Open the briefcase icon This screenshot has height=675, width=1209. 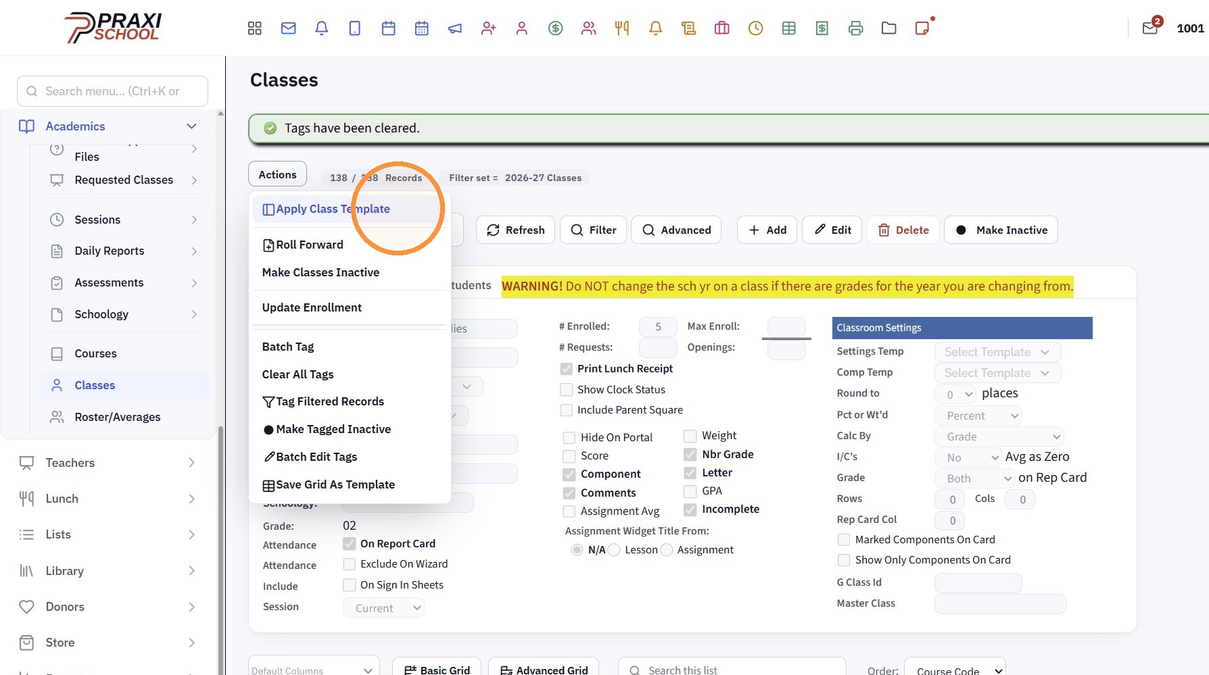[722, 28]
